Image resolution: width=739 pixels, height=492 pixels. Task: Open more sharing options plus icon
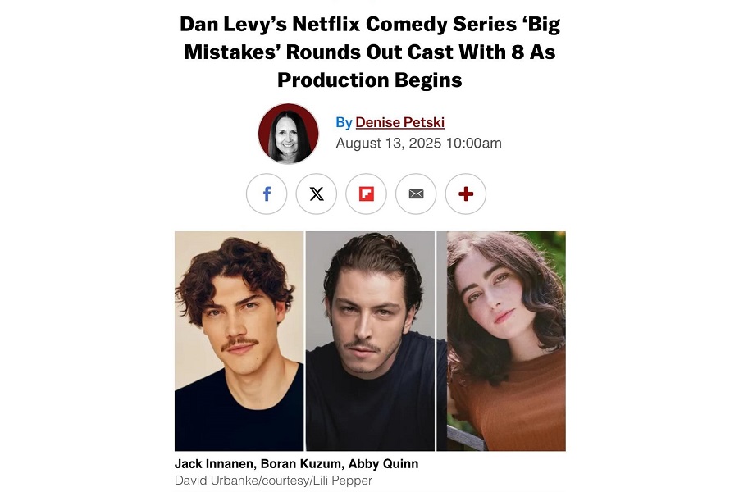click(466, 194)
